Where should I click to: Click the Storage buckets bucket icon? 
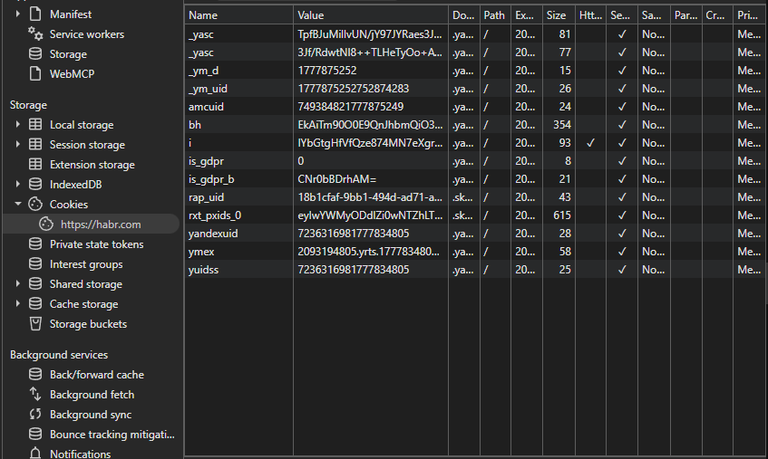coord(35,323)
